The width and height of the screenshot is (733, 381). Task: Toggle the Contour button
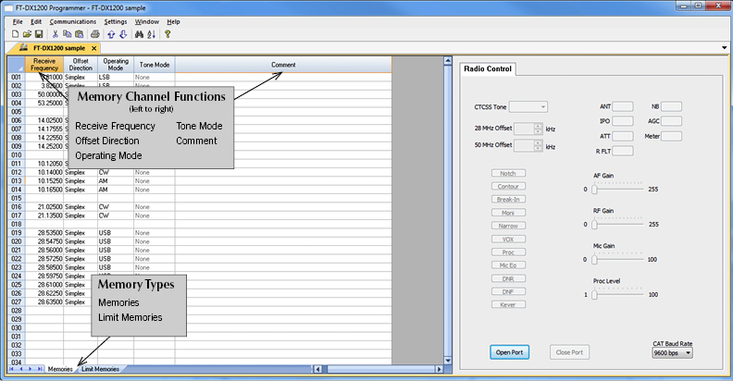508,186
